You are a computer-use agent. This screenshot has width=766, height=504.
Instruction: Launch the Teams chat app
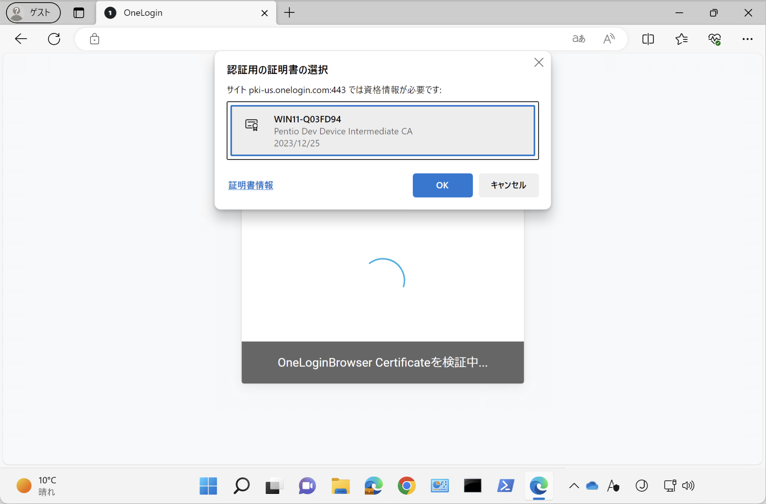(307, 486)
